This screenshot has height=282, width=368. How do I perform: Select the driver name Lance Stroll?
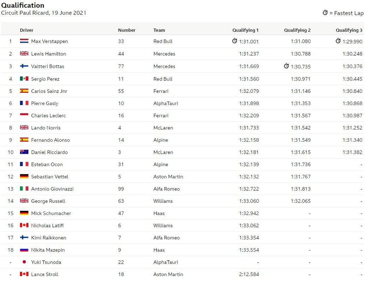coord(44,274)
